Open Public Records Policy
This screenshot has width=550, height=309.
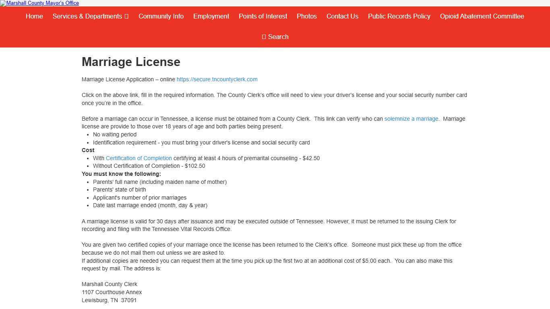click(399, 16)
